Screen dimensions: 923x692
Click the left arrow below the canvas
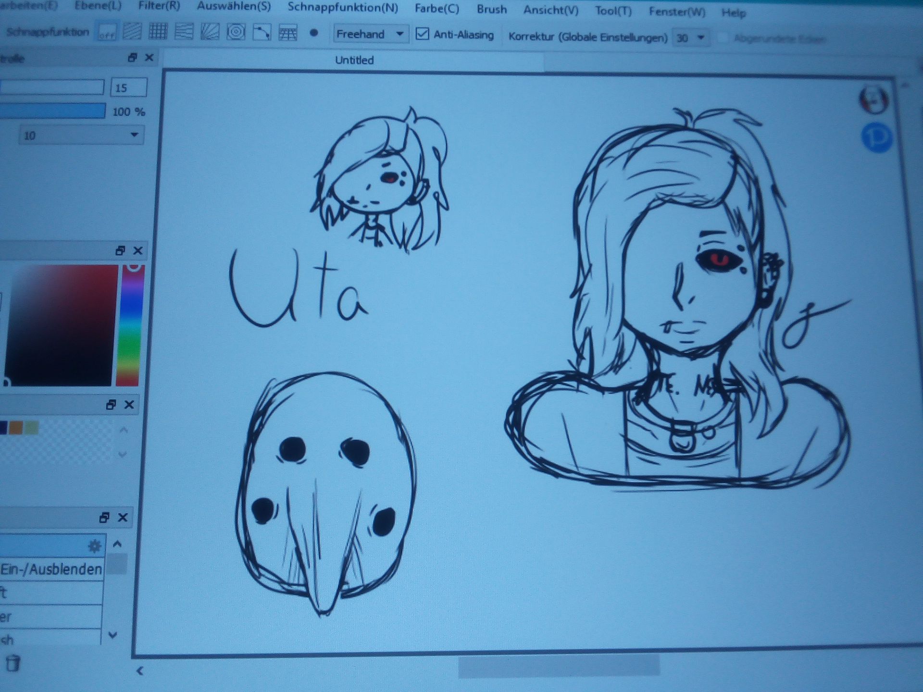coord(140,671)
